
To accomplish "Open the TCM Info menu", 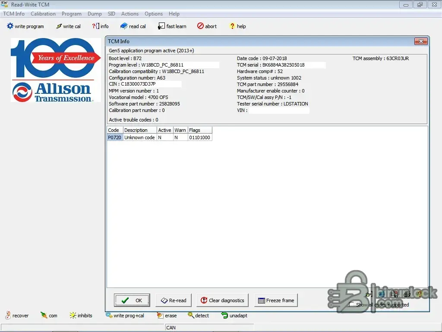I will pos(14,13).
